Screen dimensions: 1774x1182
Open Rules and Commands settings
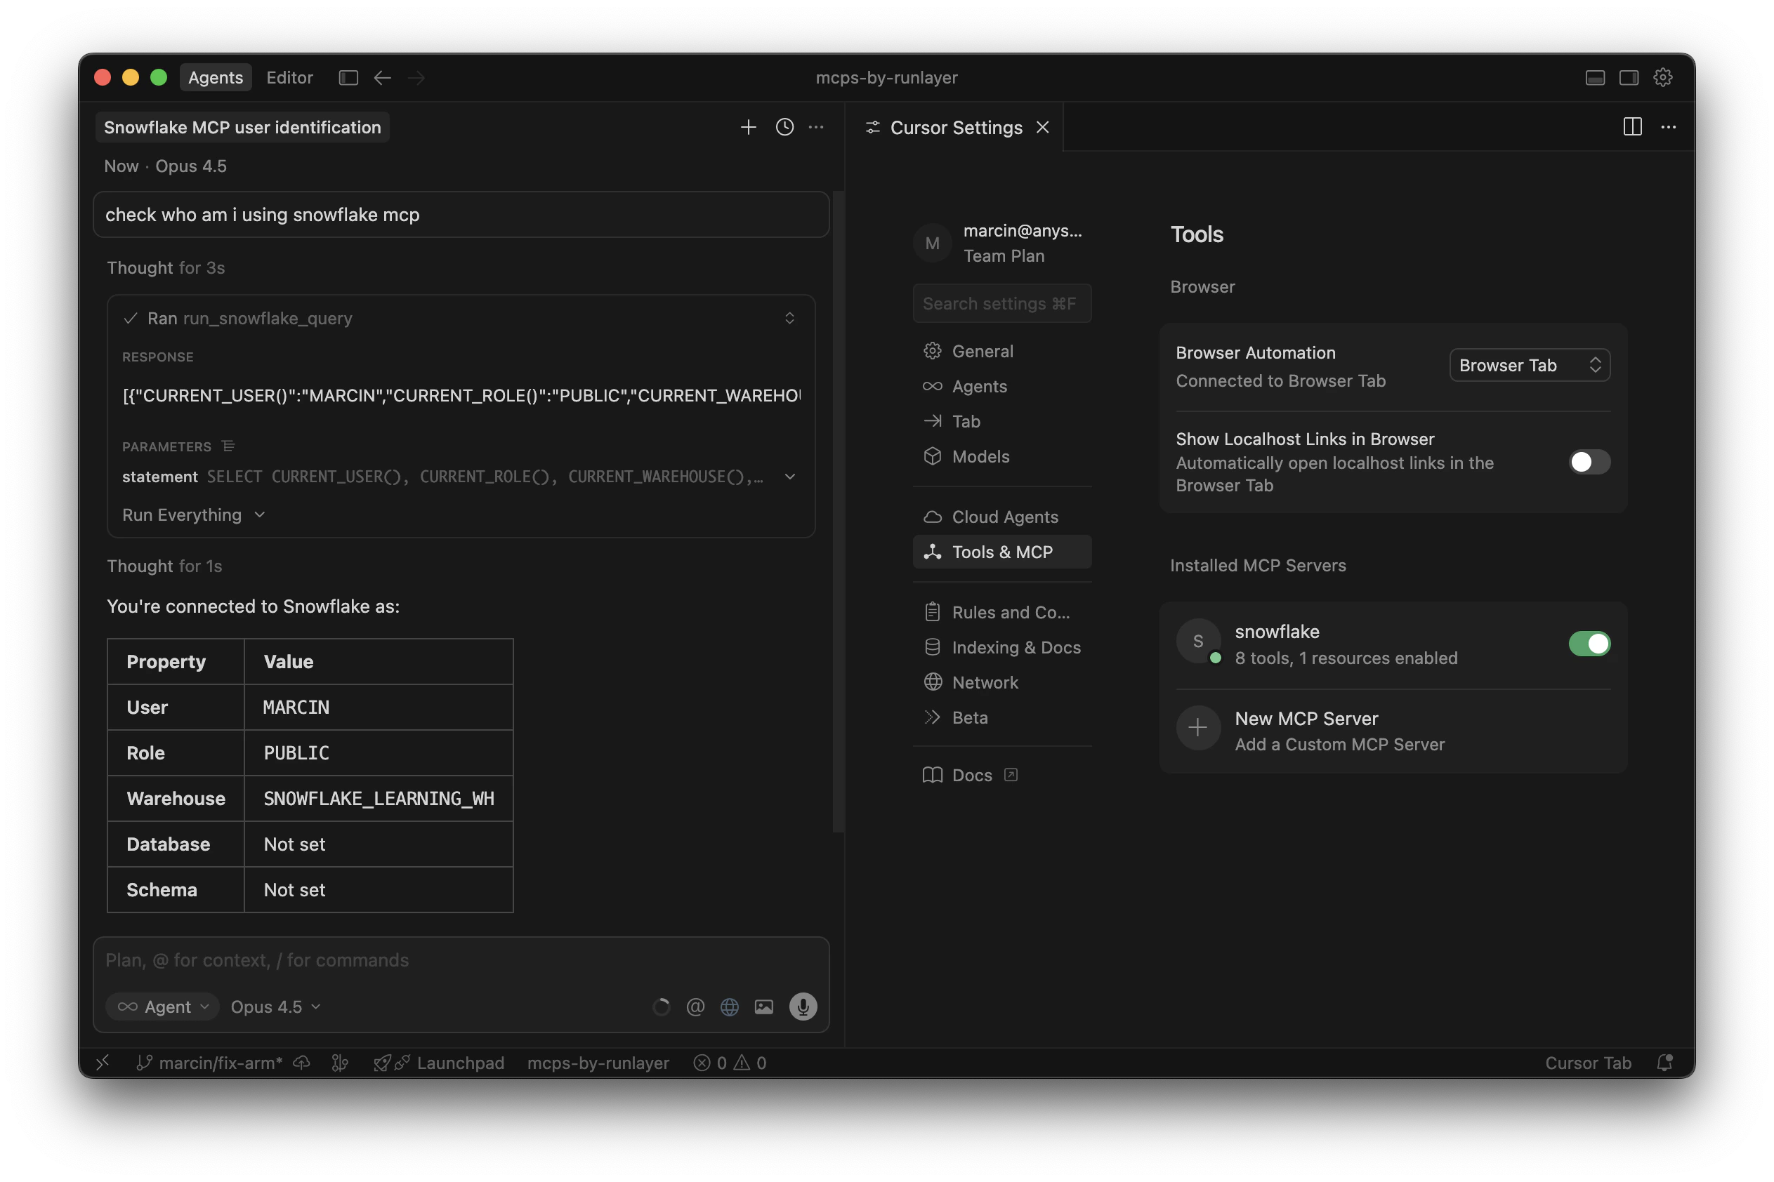click(1001, 612)
